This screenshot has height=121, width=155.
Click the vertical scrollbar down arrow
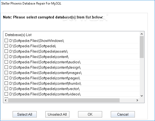click(x=142, y=96)
